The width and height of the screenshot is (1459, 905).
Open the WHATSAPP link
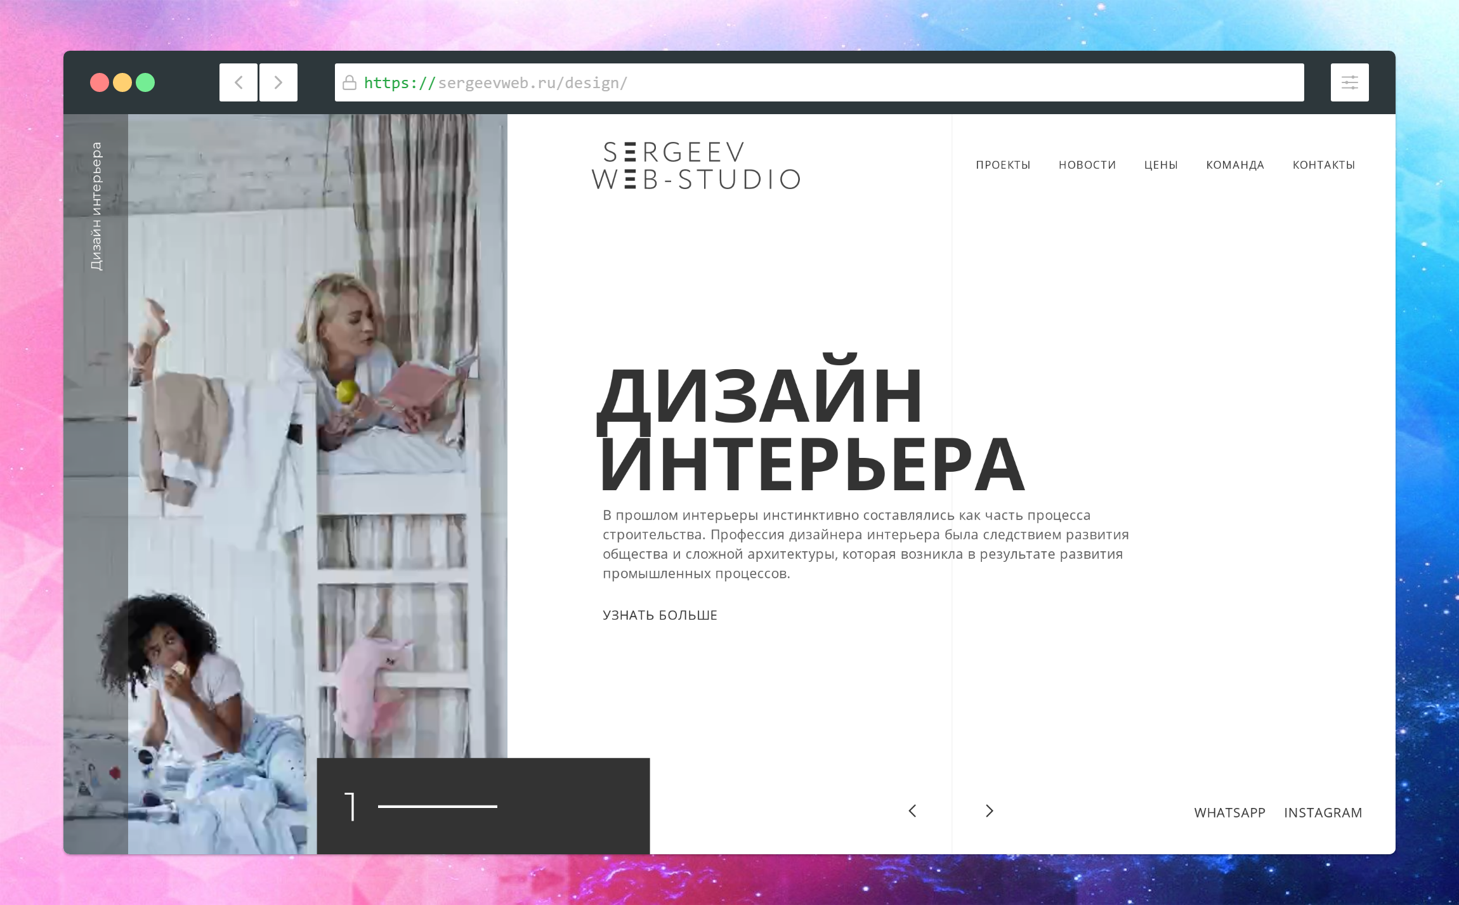pos(1229,812)
